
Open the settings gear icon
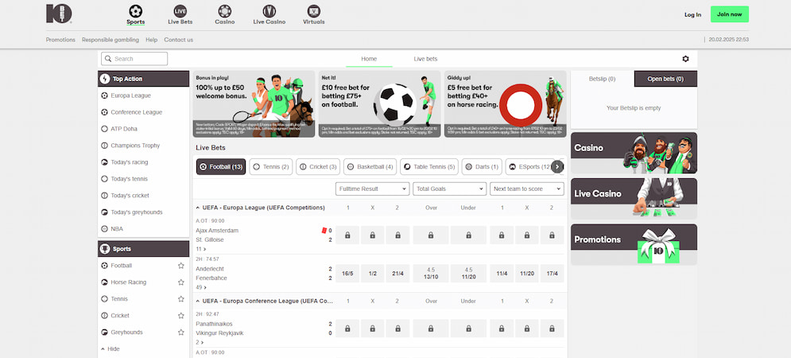click(685, 59)
